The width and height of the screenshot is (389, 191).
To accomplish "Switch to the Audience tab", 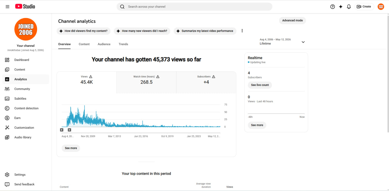I will (104, 44).
